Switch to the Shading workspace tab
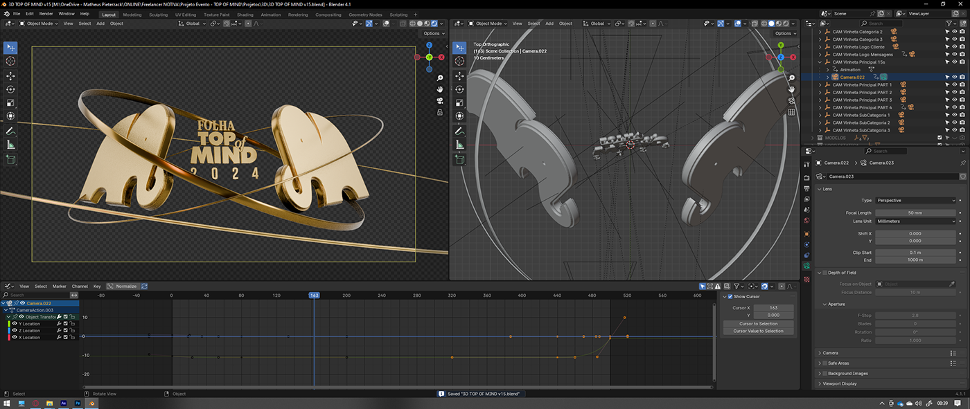 (245, 15)
